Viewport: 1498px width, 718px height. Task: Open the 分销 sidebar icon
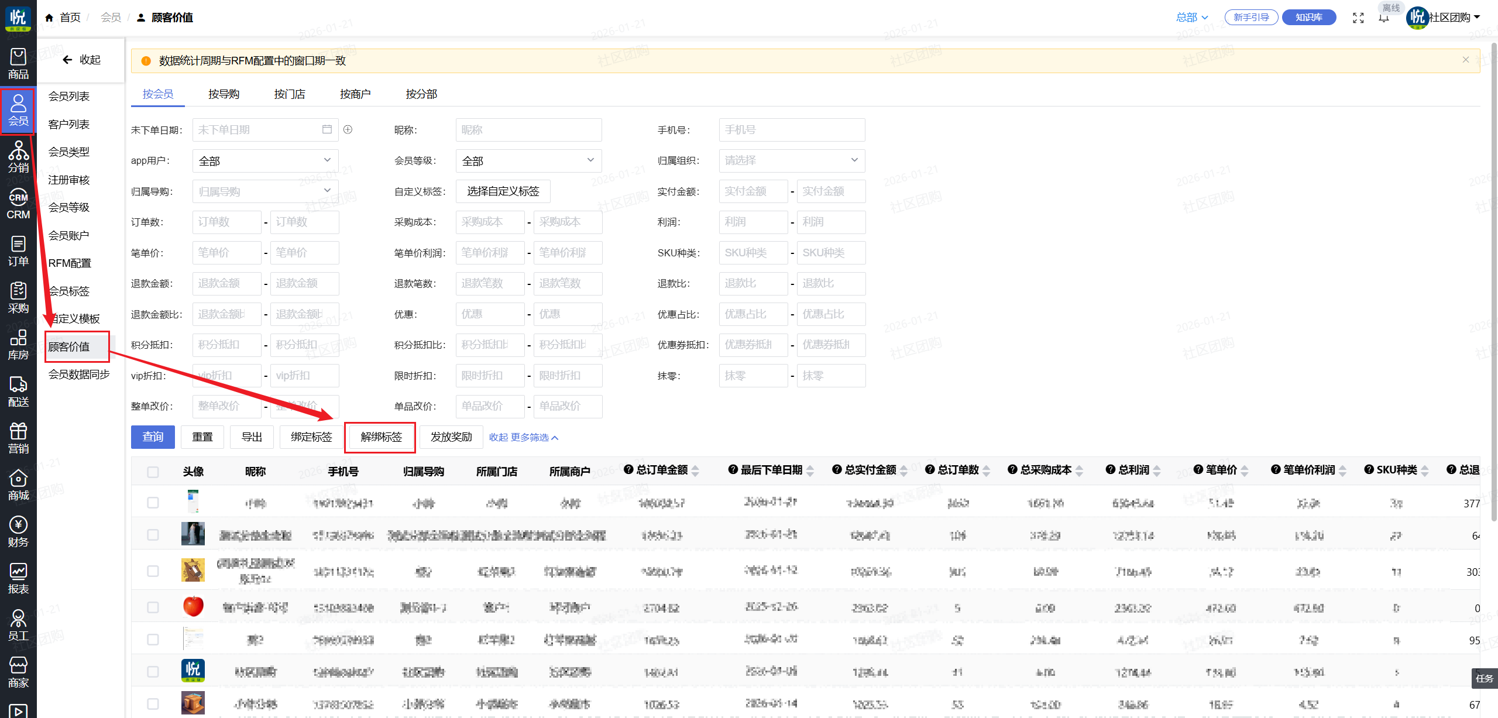[x=18, y=157]
